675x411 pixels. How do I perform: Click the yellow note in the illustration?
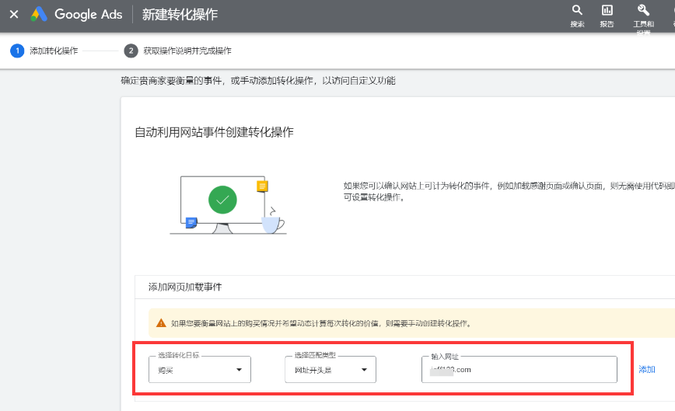click(x=263, y=186)
